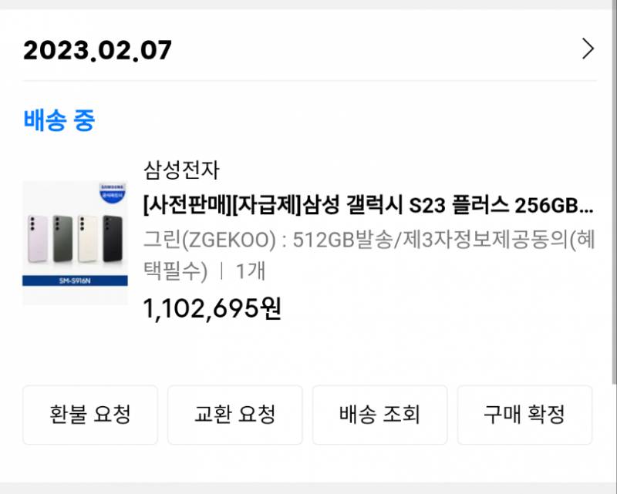Confirm the purchase with 구매 확정

coord(524,415)
